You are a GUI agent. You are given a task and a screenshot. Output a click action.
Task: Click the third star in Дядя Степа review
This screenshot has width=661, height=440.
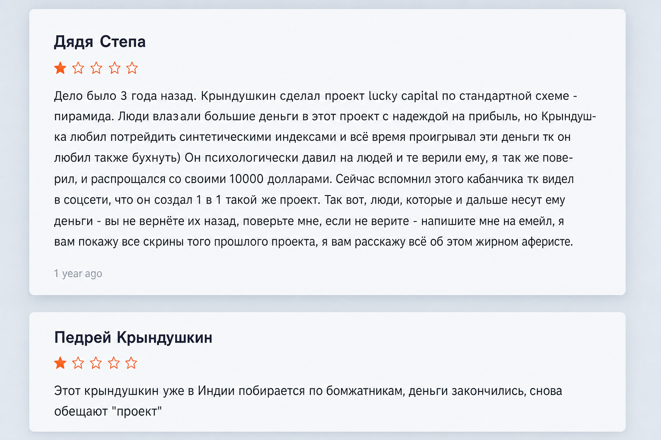point(96,68)
